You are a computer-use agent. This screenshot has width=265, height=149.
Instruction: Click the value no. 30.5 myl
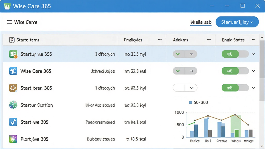tap(135, 54)
